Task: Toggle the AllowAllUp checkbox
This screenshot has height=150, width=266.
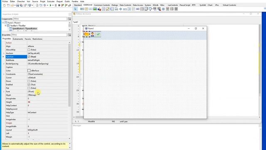Action: (x=29, y=50)
